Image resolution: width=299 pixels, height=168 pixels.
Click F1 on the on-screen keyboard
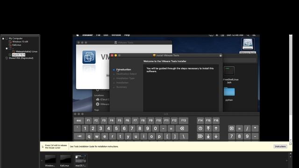(88, 120)
